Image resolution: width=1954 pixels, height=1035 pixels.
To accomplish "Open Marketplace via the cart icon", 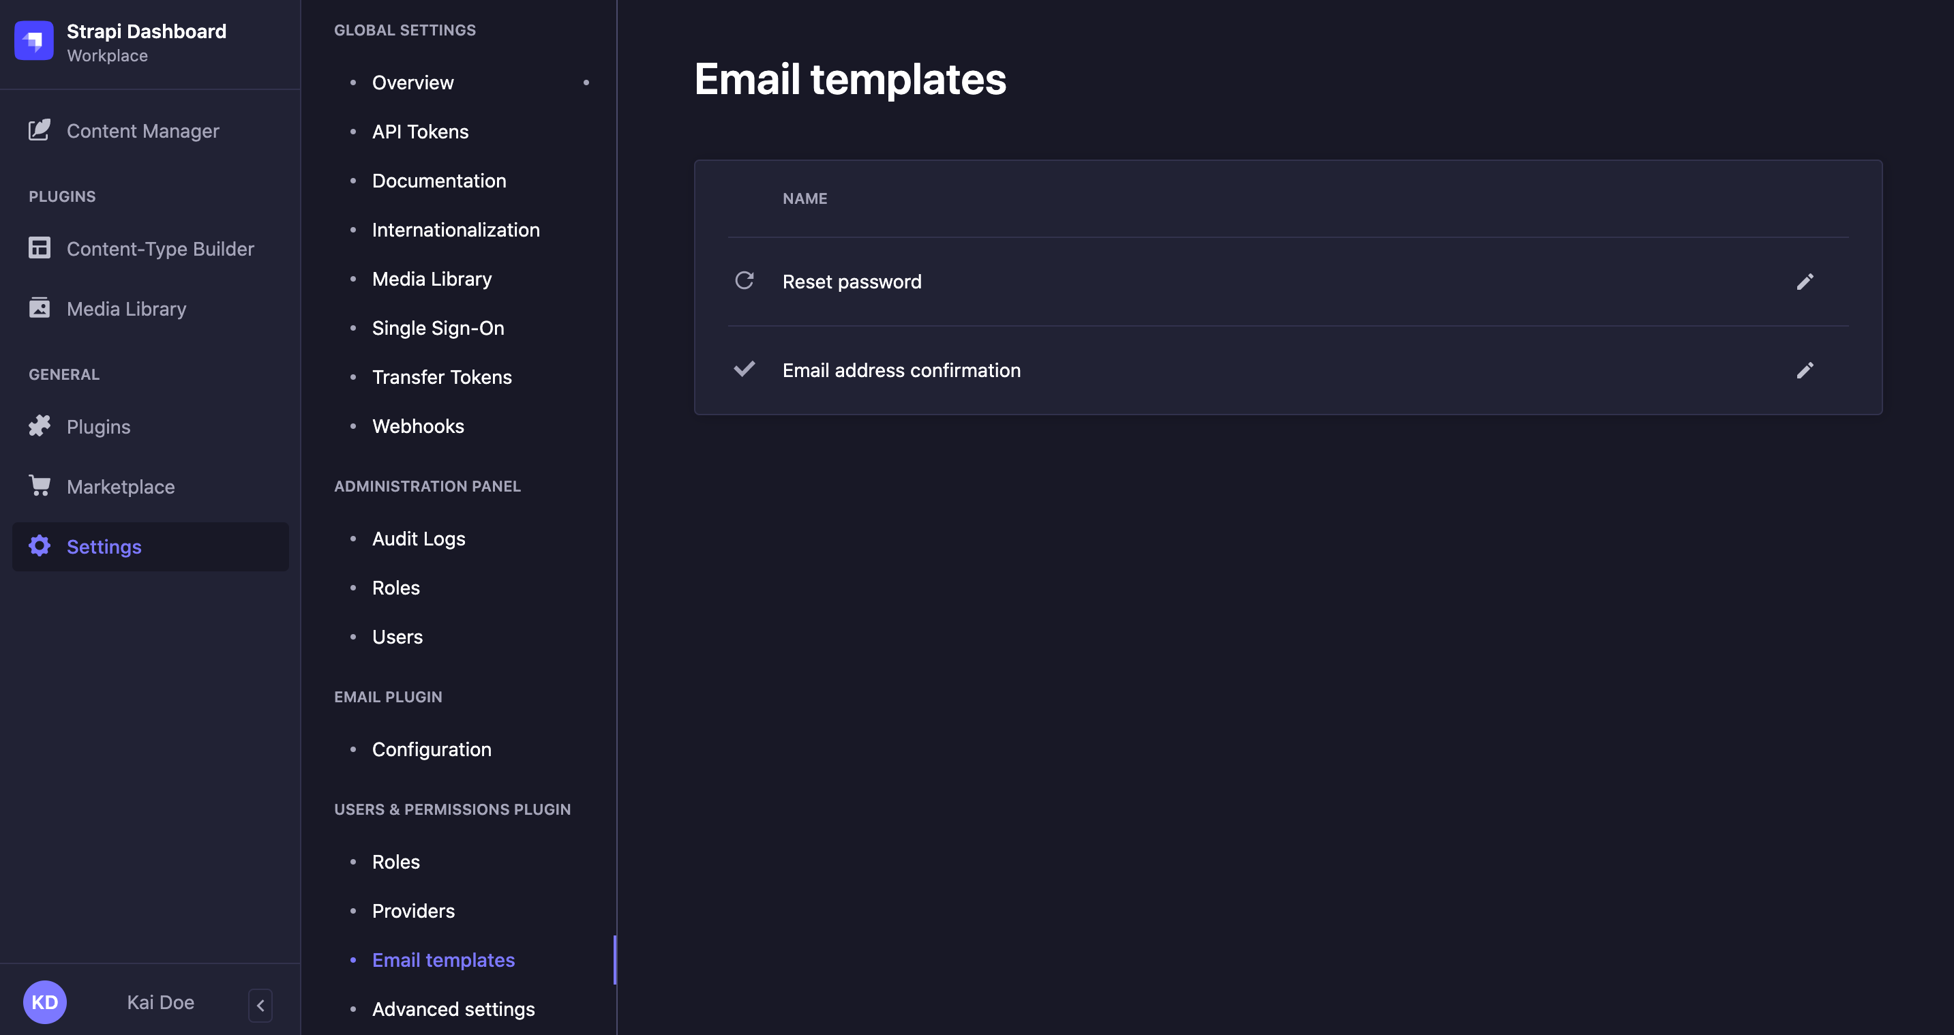I will pos(40,485).
